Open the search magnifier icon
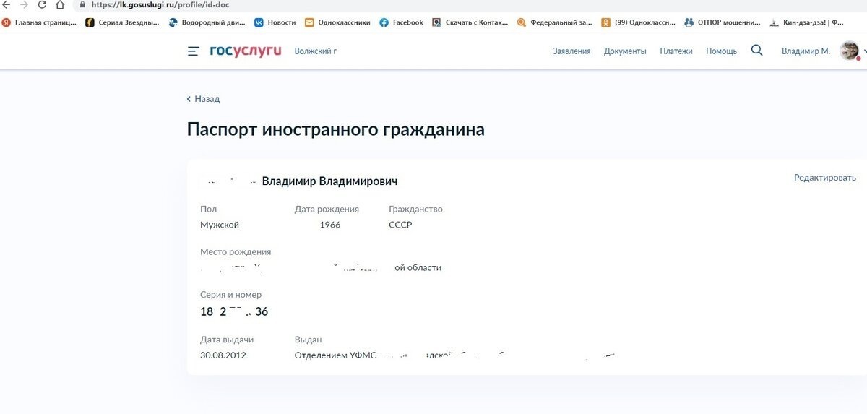Image resolution: width=867 pixels, height=414 pixels. click(756, 51)
